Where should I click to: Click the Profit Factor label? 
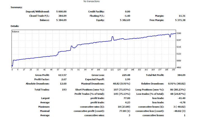click(42, 79)
